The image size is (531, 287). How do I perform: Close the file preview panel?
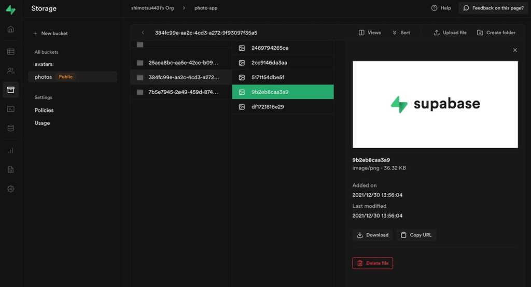coord(515,50)
